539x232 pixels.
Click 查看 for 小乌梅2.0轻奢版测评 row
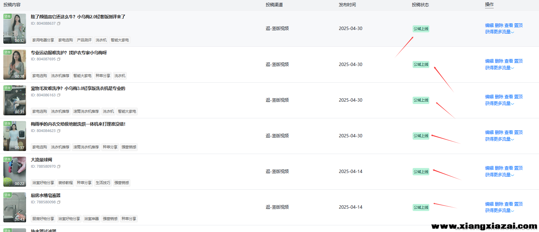point(509,25)
